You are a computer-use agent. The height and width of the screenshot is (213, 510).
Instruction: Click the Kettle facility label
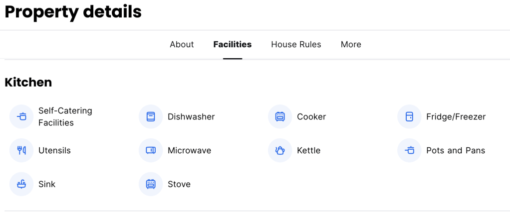click(x=308, y=150)
